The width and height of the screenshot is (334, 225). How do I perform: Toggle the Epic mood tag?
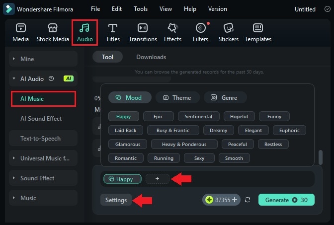coord(158,116)
